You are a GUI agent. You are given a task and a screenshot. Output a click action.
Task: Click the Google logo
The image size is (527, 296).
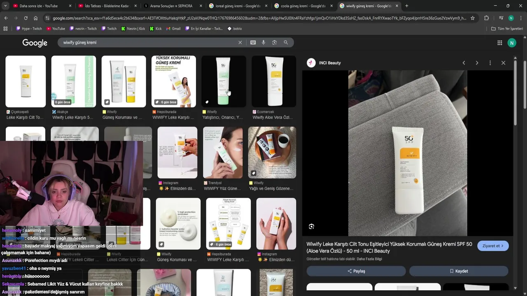click(x=35, y=43)
